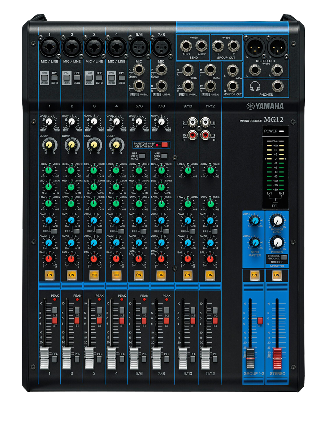The image size is (325, 433).
Task: Click the PHONES level knob
Action: [x=277, y=242]
